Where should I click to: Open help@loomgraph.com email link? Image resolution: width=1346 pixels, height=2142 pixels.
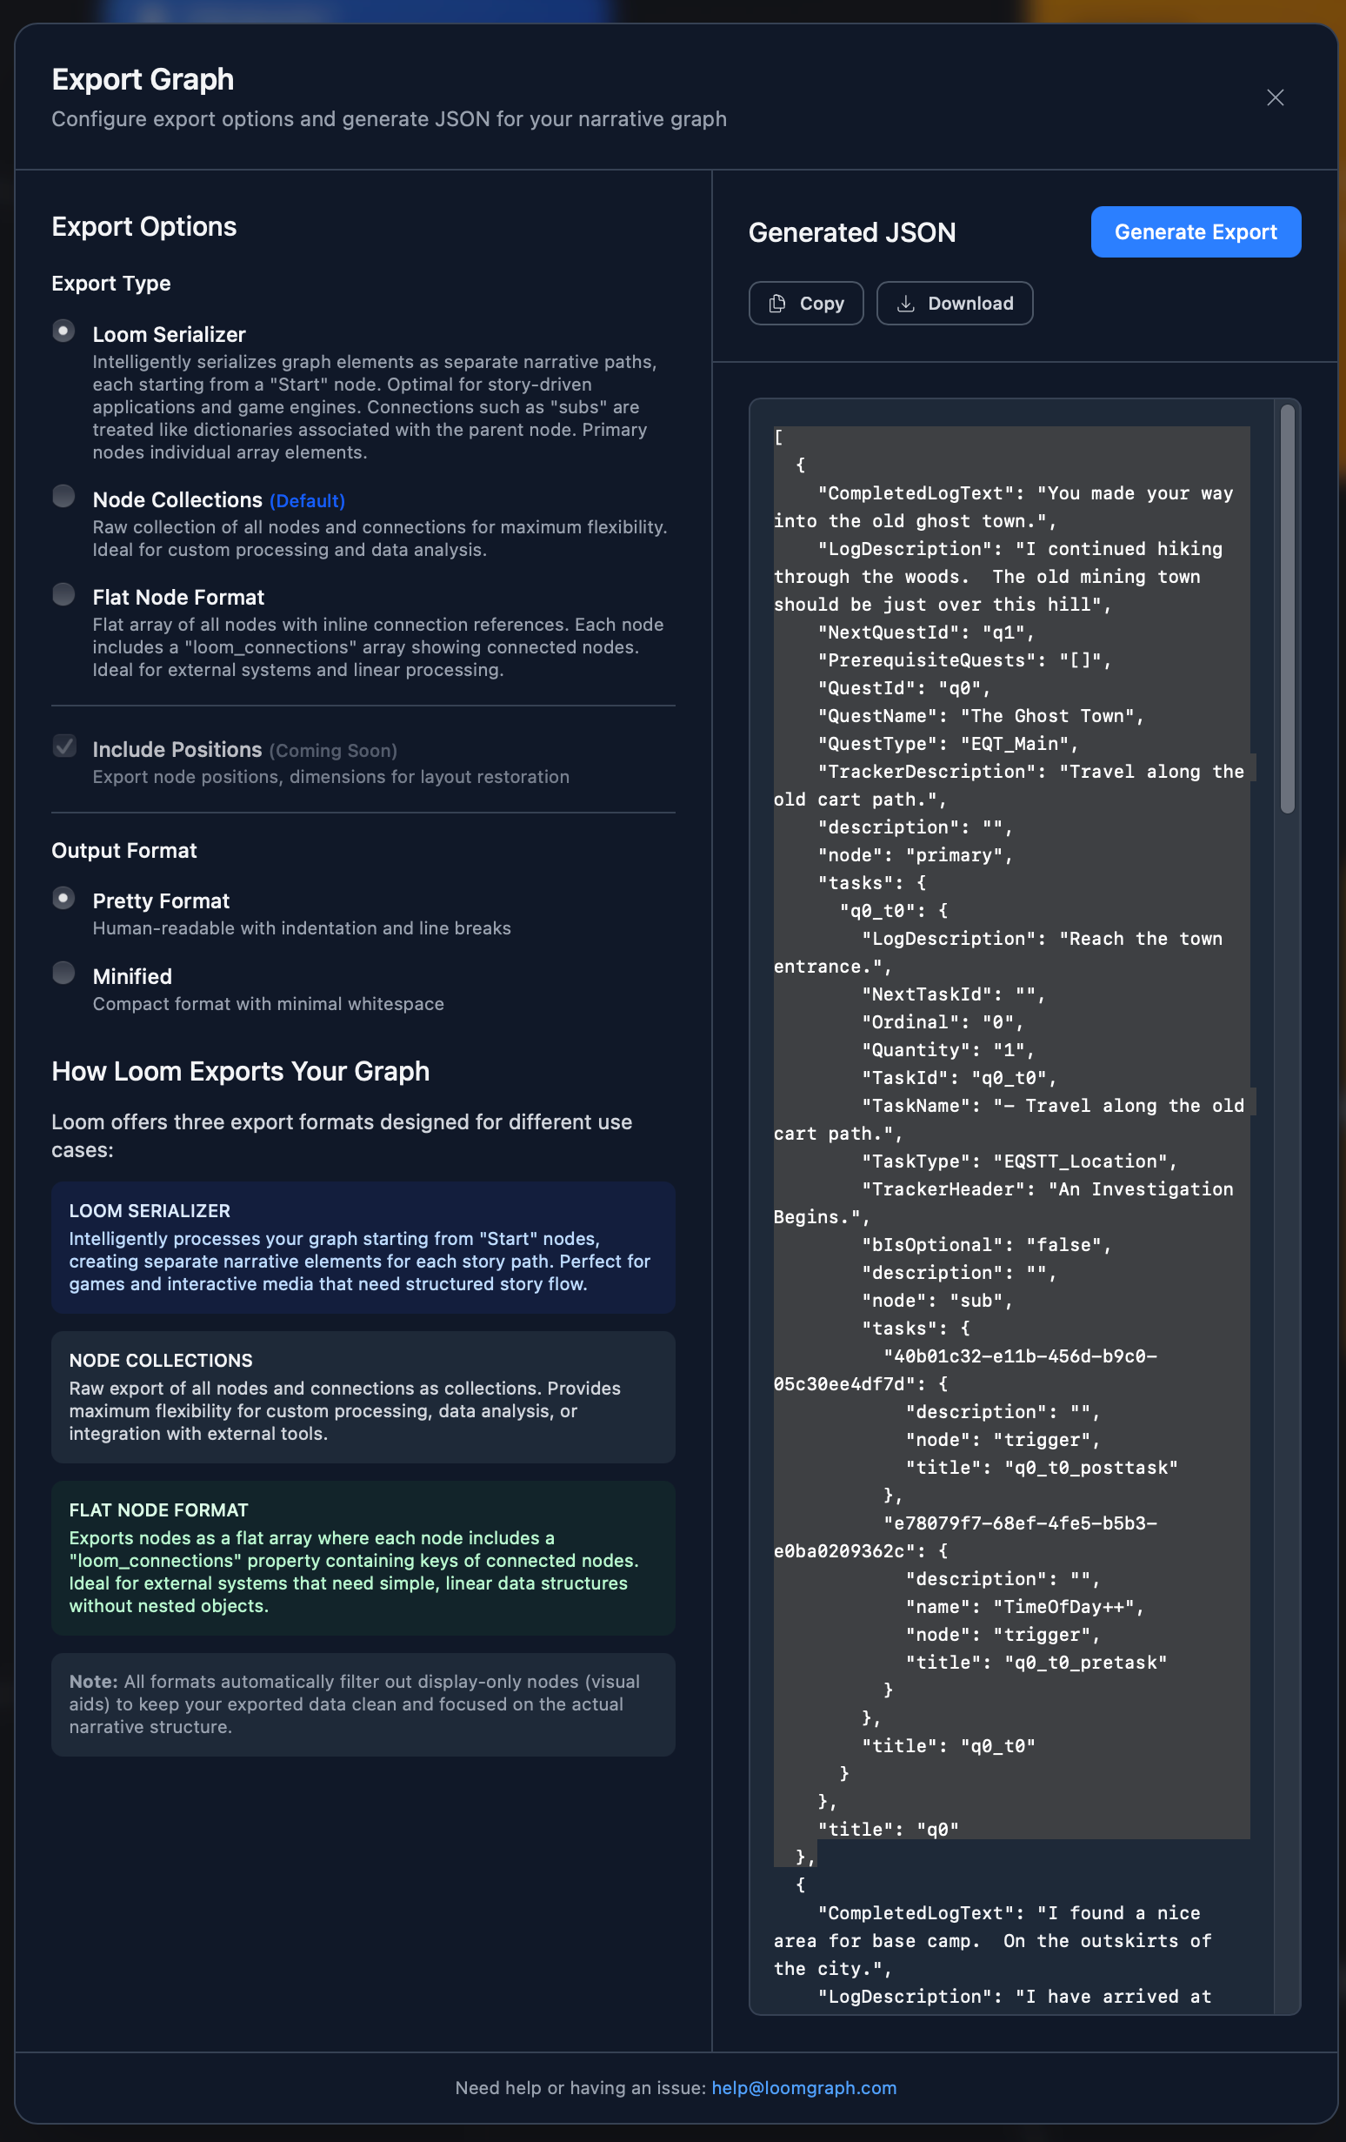pos(803,2088)
